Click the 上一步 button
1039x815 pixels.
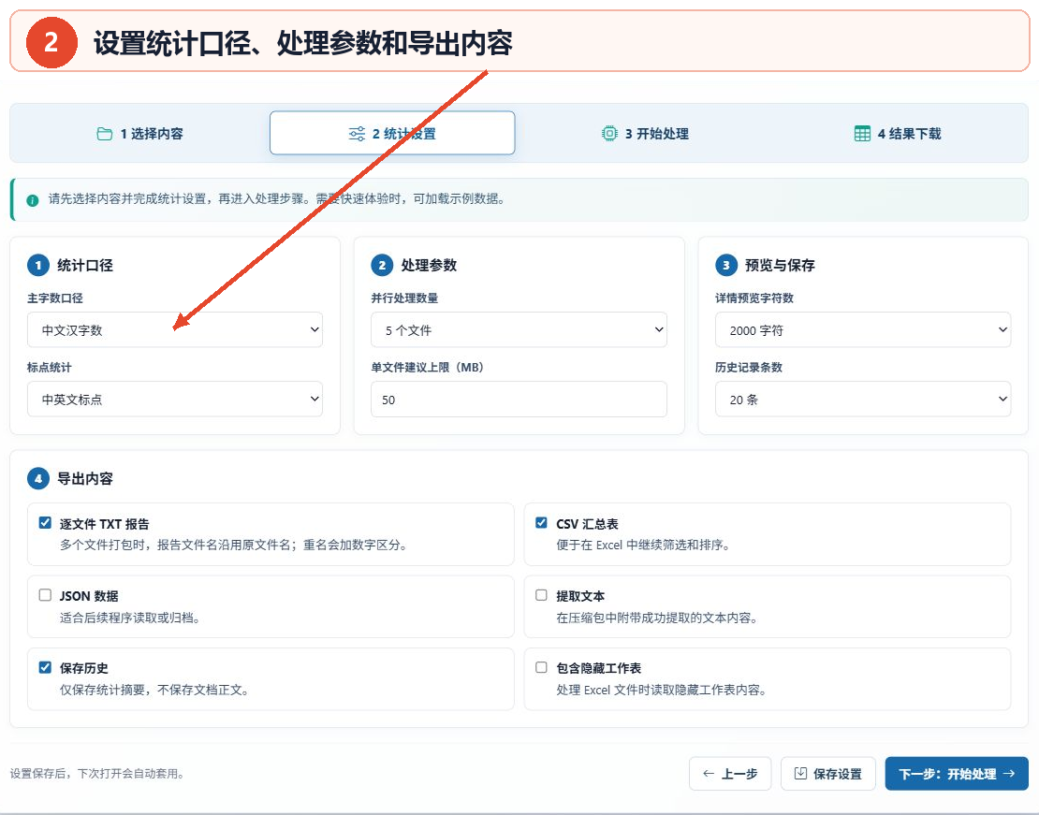pyautogui.click(x=730, y=773)
